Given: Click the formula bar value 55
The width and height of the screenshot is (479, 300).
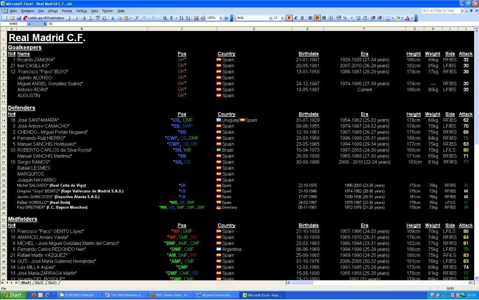Looking at the screenshot, I should click(51, 24).
